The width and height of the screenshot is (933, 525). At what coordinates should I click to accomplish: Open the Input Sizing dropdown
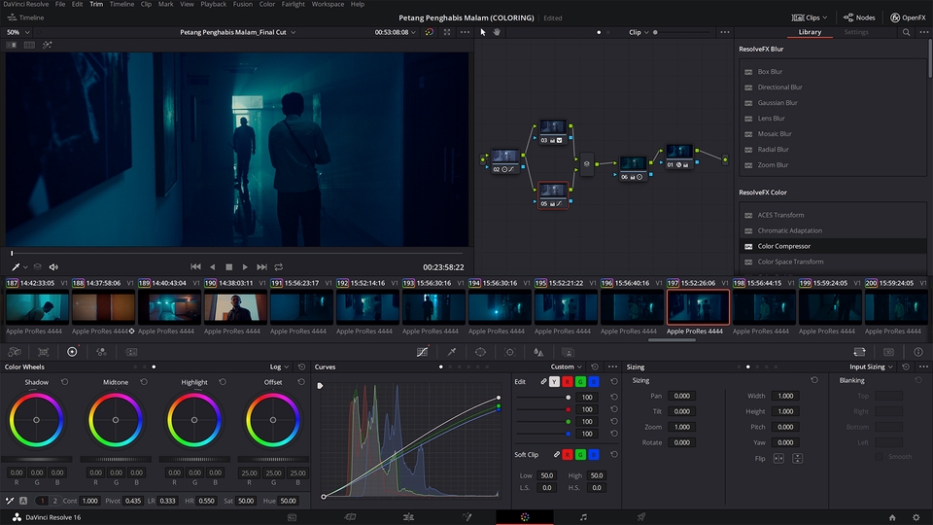(x=873, y=367)
